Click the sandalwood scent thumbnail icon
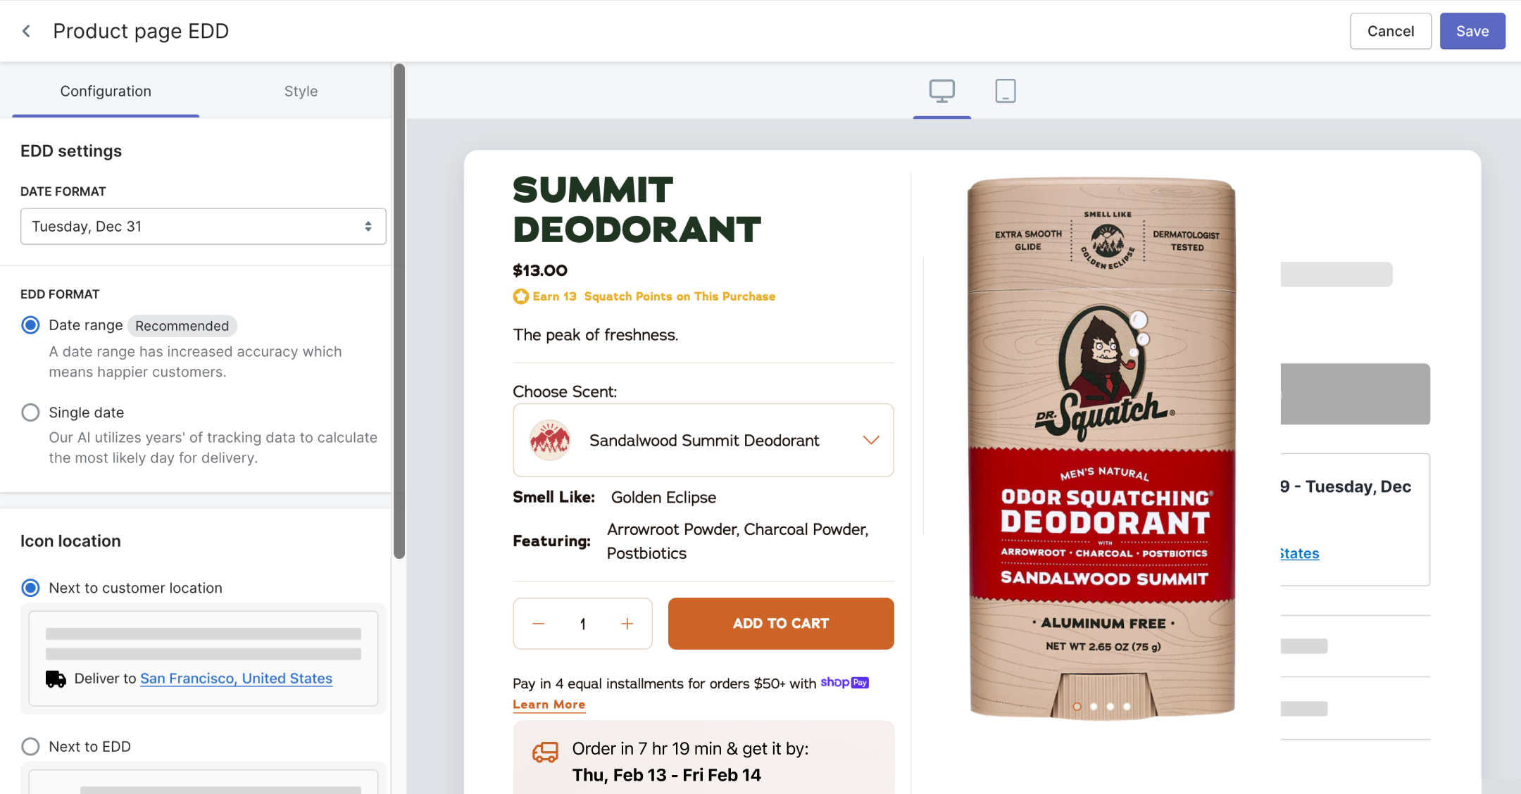The height and width of the screenshot is (794, 1521). 549,441
